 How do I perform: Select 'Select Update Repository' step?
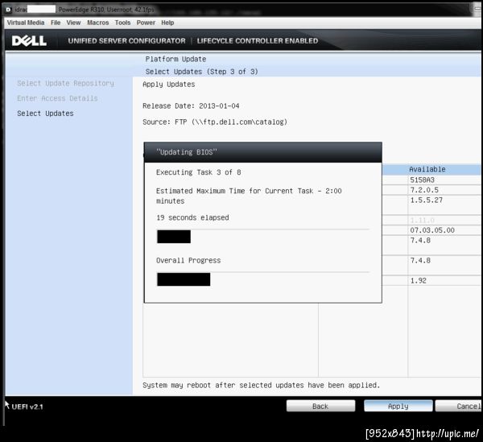65,83
